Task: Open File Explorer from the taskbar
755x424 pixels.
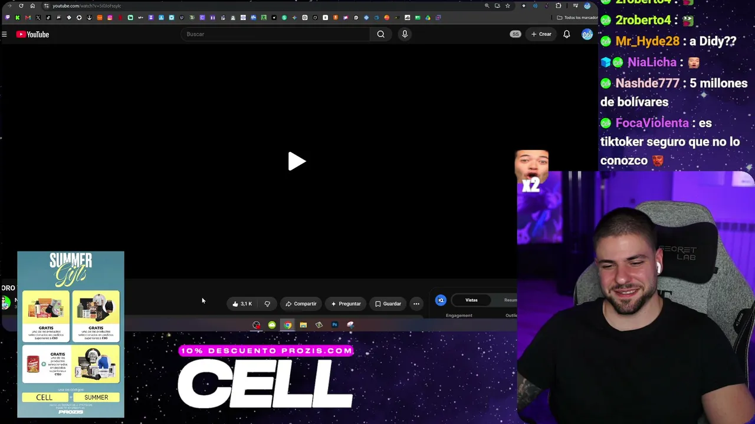Action: point(303,325)
